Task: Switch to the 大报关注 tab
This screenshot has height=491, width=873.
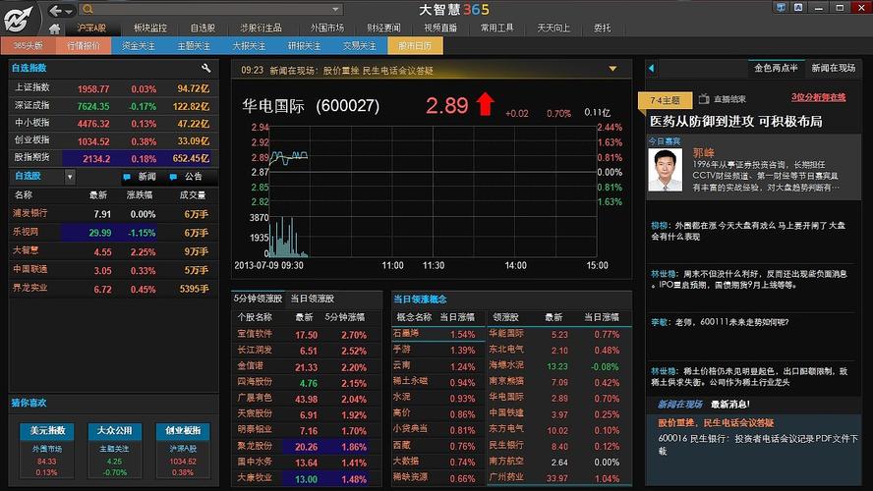Action: point(249,45)
